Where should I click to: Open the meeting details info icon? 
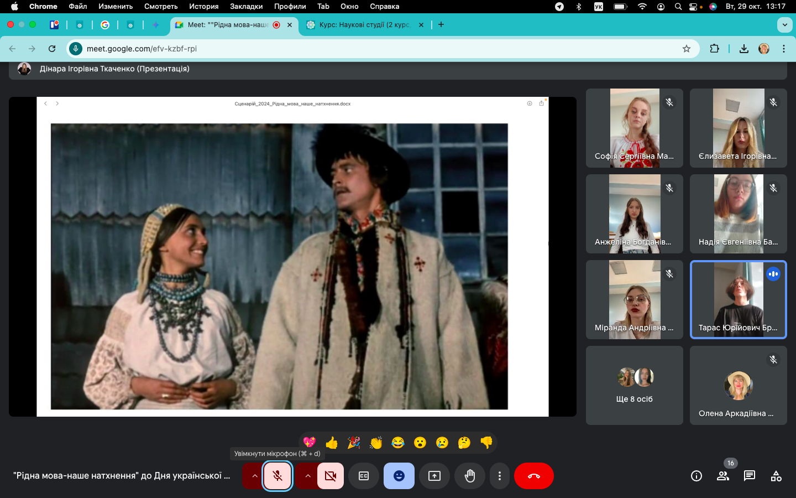(x=696, y=476)
